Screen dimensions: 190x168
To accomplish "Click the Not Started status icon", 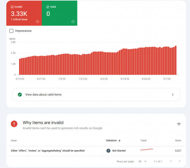I will click(108, 151).
